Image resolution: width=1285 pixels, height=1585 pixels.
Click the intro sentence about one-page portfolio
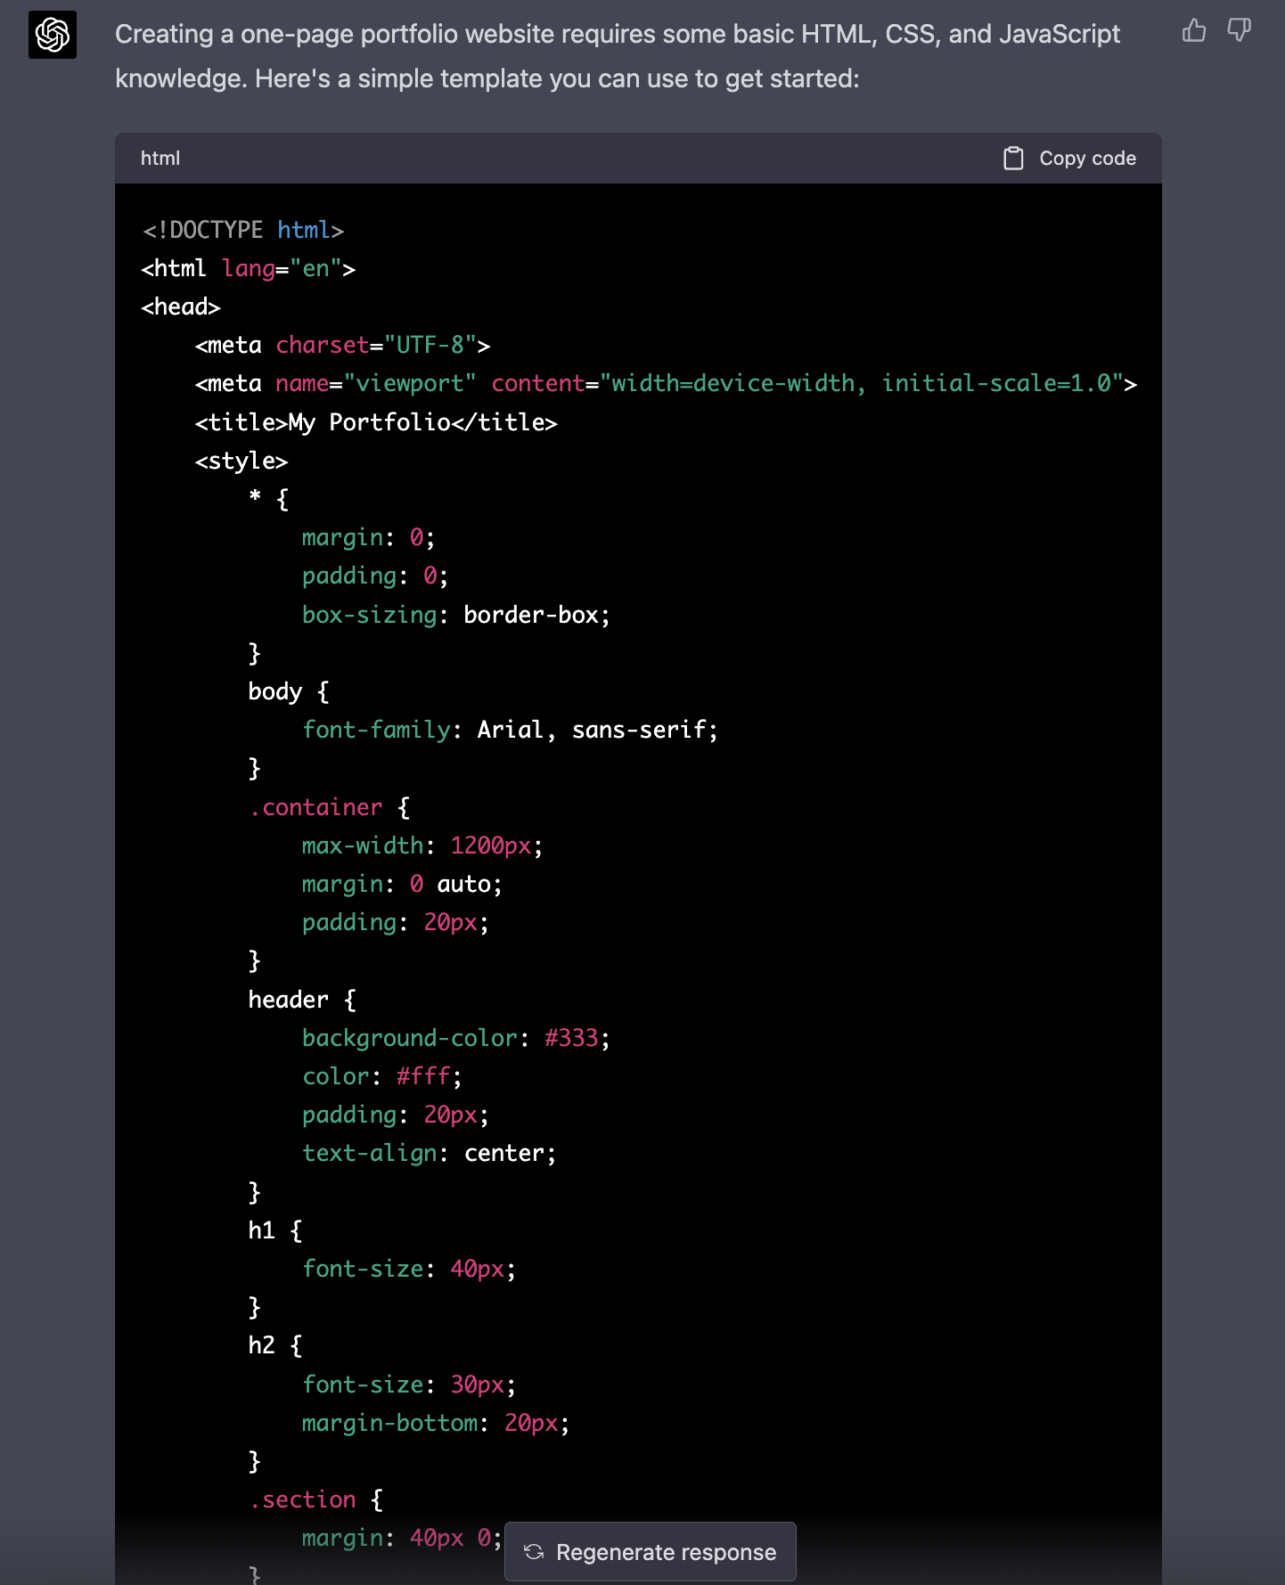(x=618, y=56)
